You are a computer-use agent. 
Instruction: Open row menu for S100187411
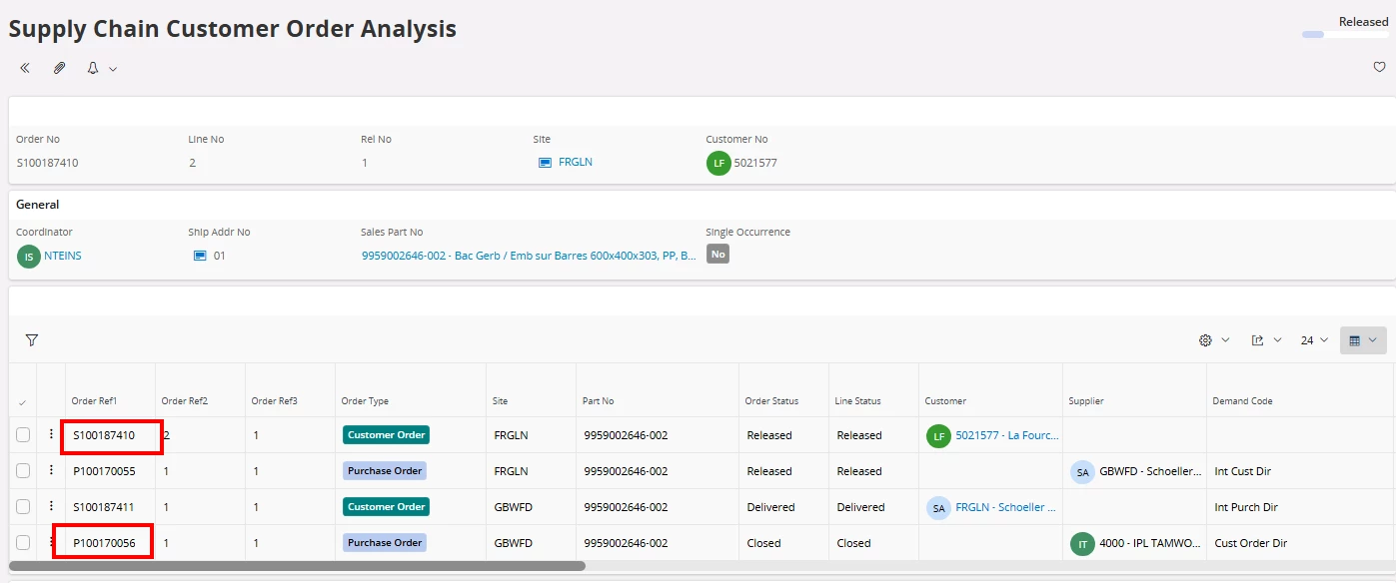click(x=51, y=506)
